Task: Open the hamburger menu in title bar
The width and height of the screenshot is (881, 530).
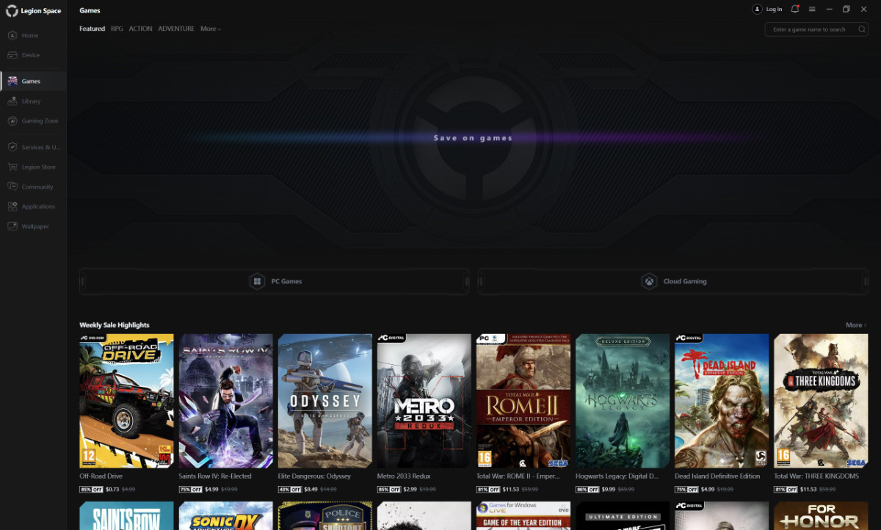Action: (812, 10)
